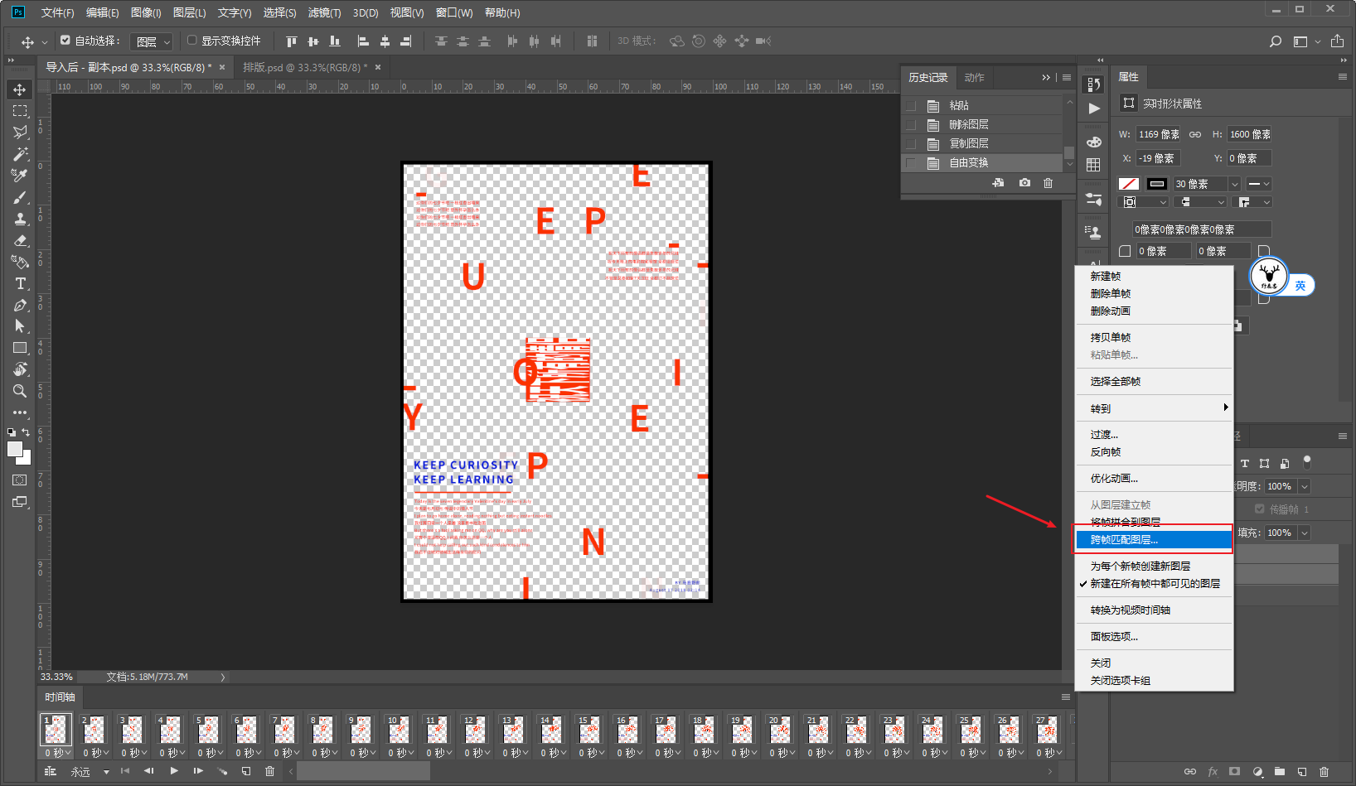Open the Swatches grid panel icon
The width and height of the screenshot is (1356, 786).
click(1093, 165)
